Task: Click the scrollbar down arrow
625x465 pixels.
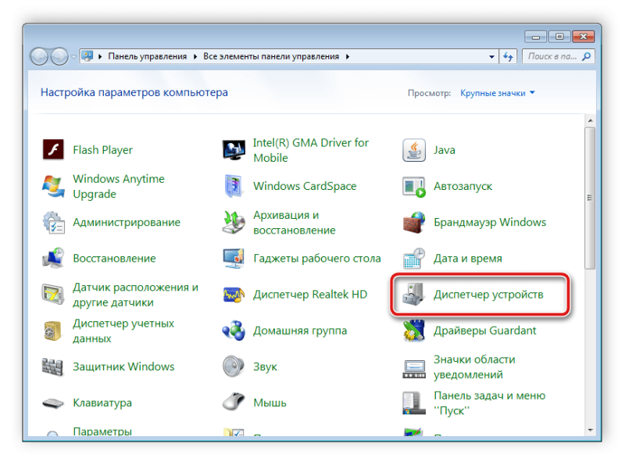Action: pyautogui.click(x=590, y=430)
